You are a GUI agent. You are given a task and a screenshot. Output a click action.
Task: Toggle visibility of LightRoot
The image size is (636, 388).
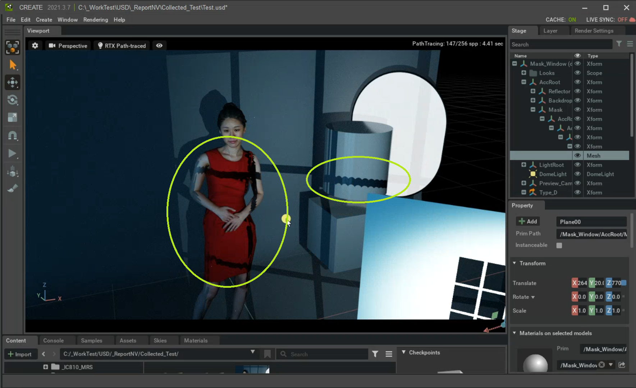[x=577, y=165]
